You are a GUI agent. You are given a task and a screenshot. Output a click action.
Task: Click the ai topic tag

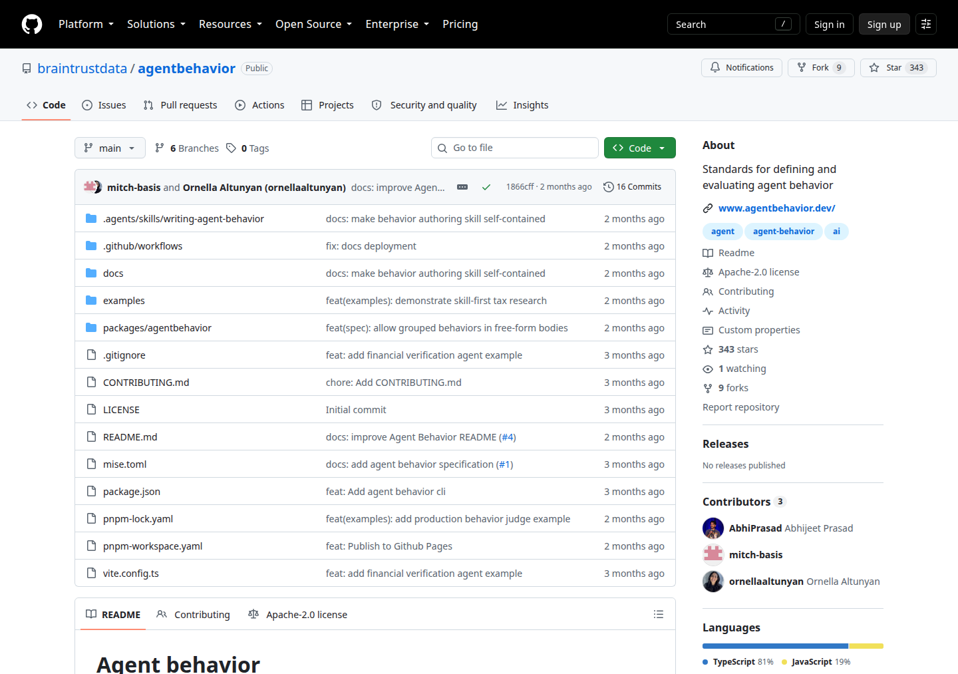836,232
